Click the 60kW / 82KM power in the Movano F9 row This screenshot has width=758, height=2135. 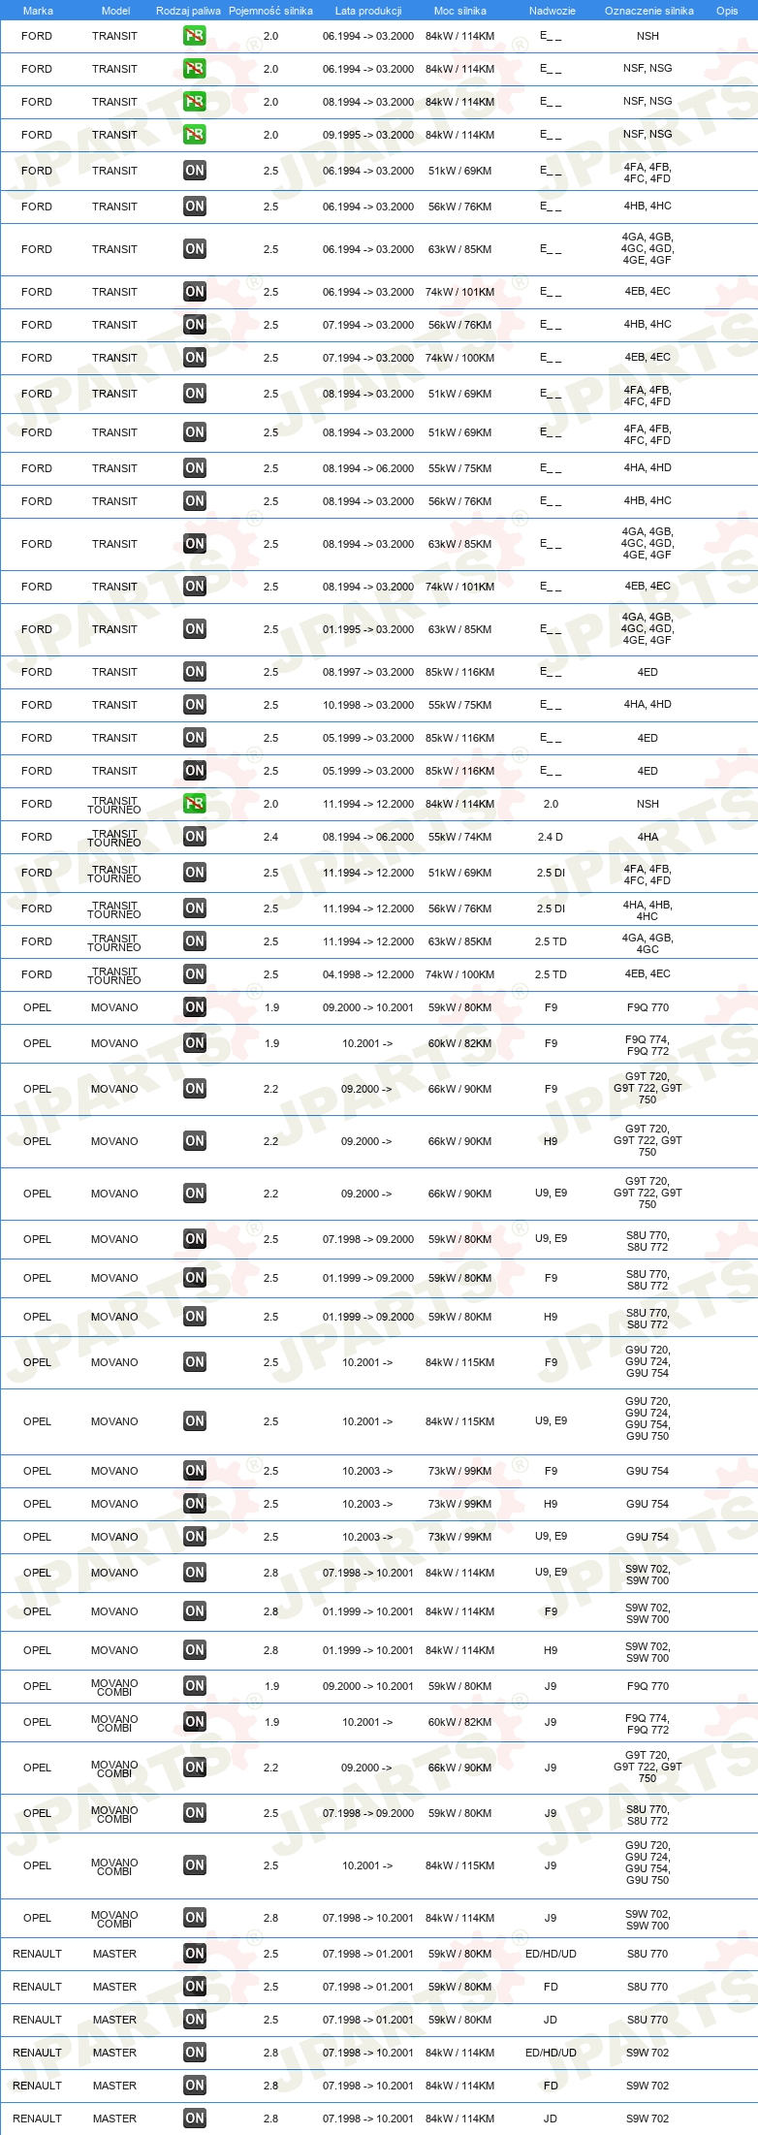tap(460, 1043)
